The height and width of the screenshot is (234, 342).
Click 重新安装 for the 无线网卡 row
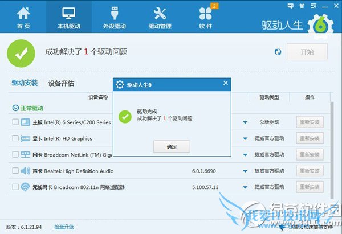(x=310, y=187)
